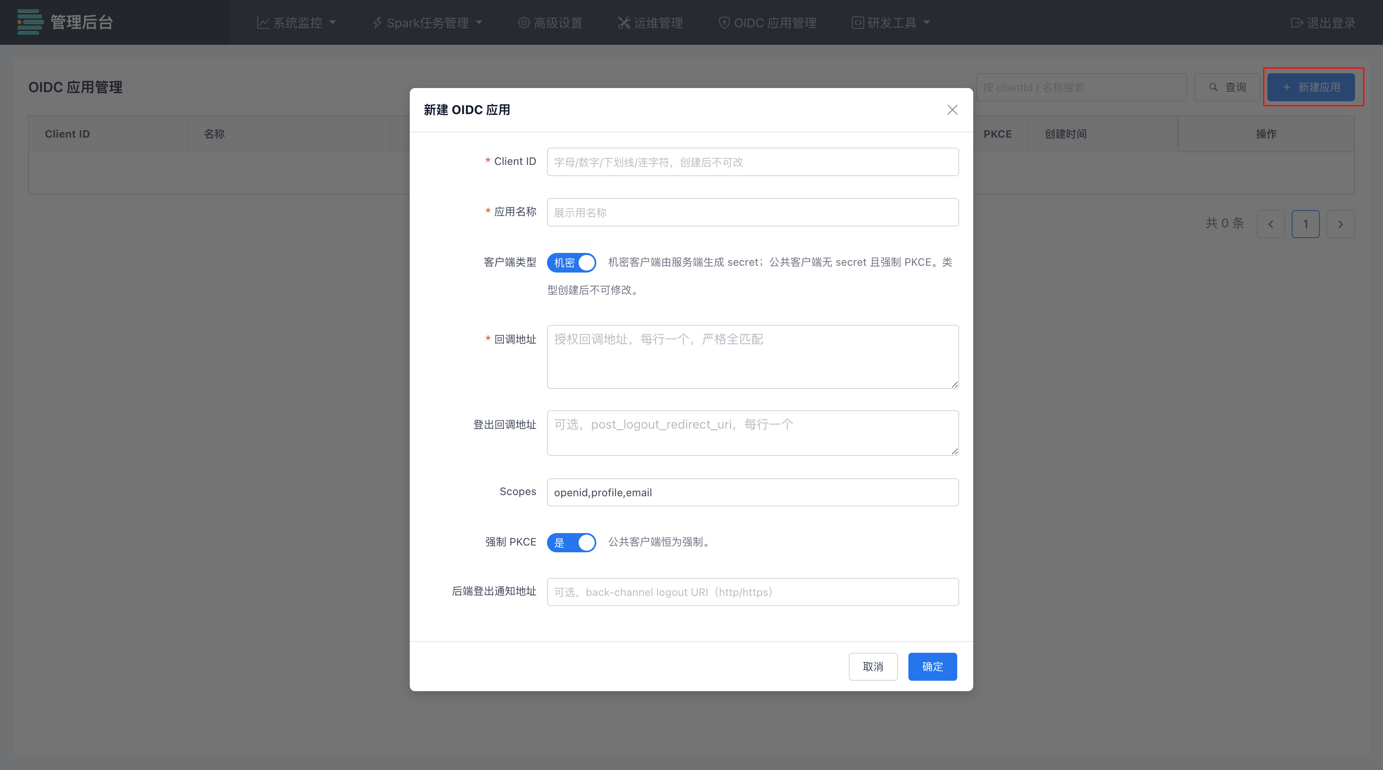The image size is (1383, 770).
Task: Close the 新建 OIDC 应用 dialog
Action: [952, 110]
